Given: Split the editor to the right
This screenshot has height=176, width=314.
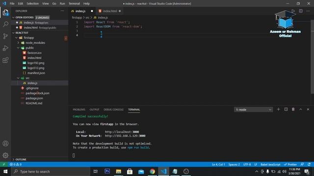Looking at the screenshot, I should (301, 11).
